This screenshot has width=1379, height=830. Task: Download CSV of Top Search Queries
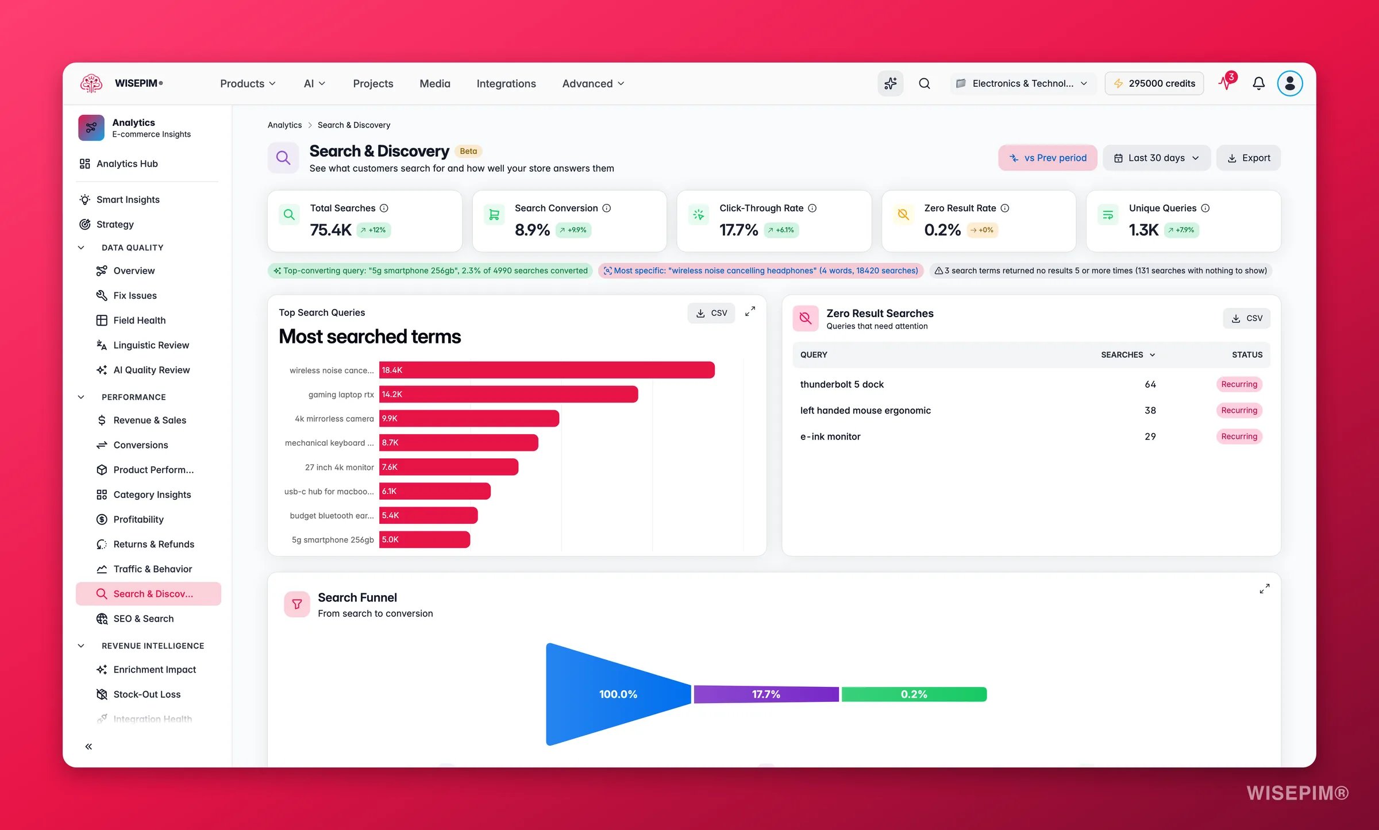pyautogui.click(x=711, y=313)
